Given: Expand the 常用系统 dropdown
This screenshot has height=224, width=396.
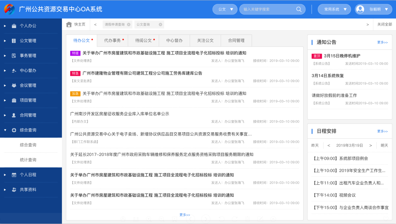Looking at the screenshot, I should (x=334, y=9).
